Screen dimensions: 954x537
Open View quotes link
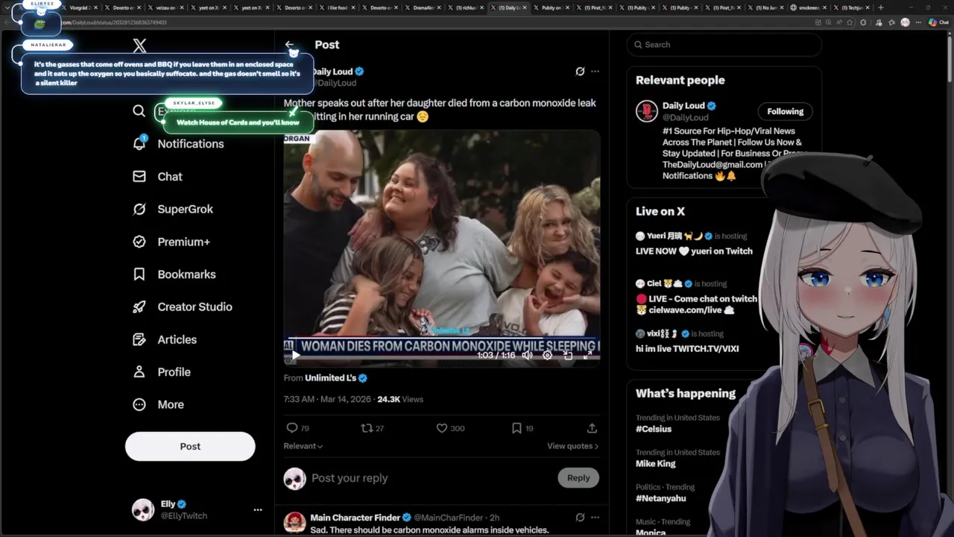point(572,446)
